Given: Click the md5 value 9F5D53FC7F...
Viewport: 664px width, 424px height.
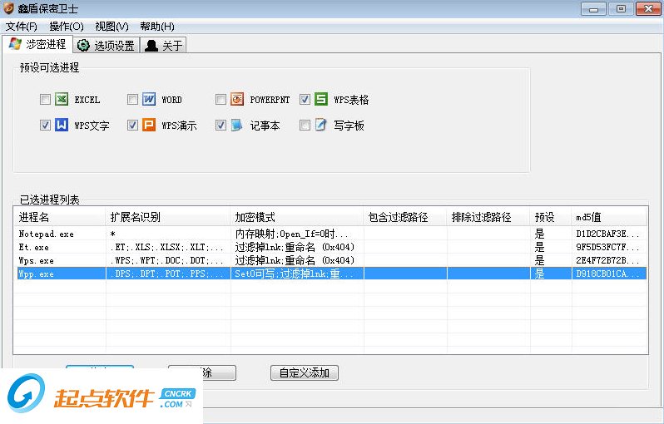Looking at the screenshot, I should click(x=607, y=247).
